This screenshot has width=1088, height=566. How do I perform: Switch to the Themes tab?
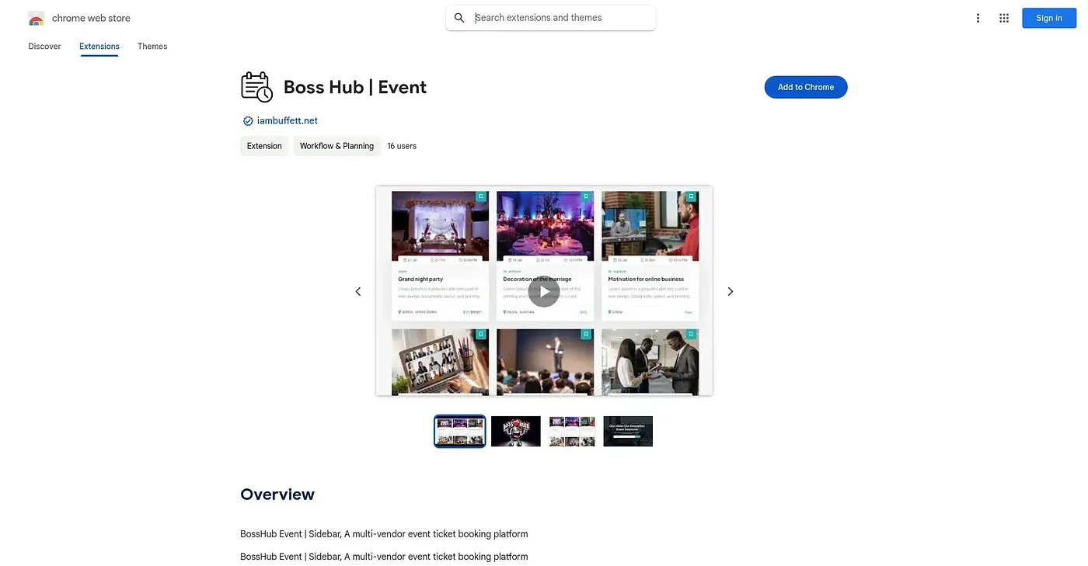tap(152, 47)
